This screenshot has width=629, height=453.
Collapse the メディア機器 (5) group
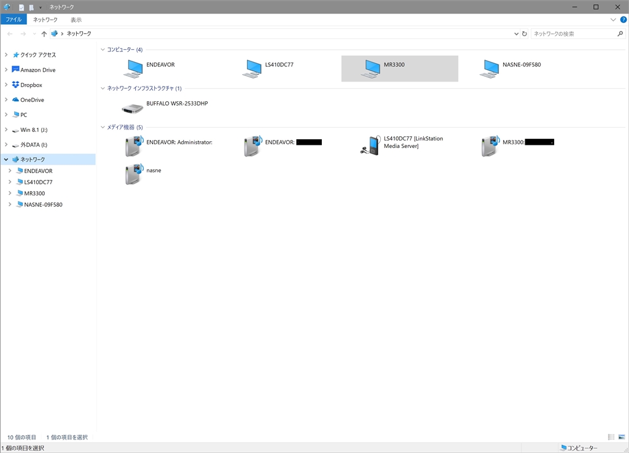[x=103, y=127]
